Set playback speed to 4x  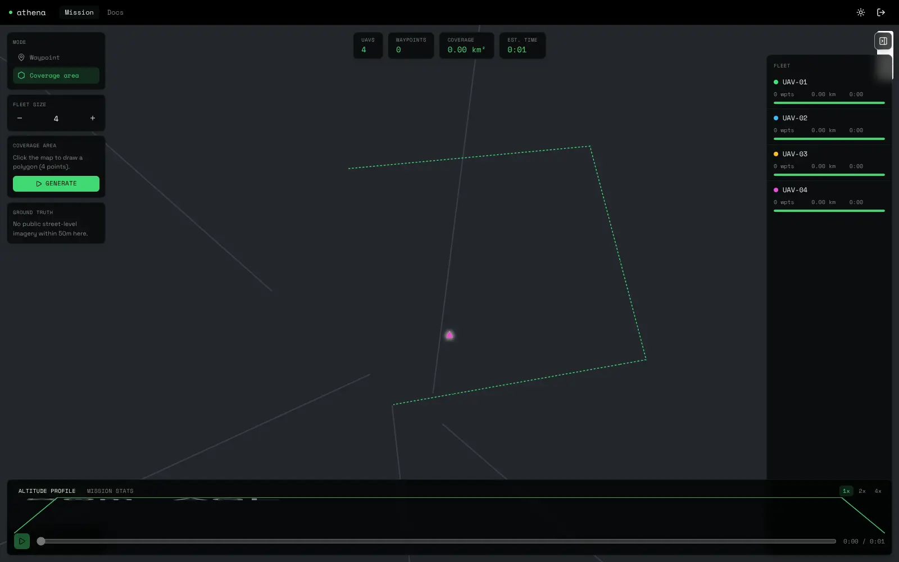tap(878, 491)
